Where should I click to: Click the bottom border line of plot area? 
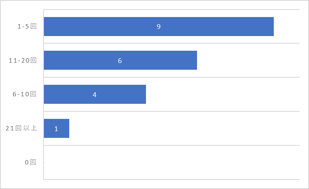click(x=171, y=179)
